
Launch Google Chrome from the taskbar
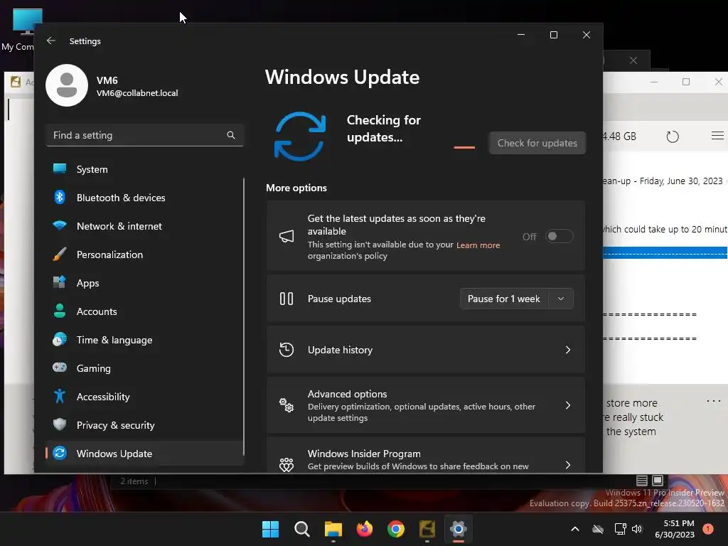pyautogui.click(x=395, y=529)
